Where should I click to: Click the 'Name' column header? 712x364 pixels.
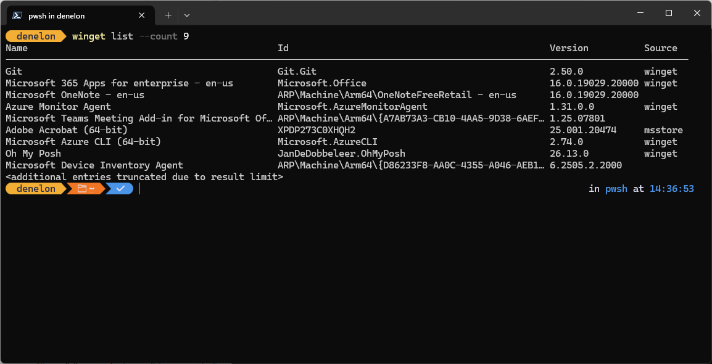click(x=17, y=48)
